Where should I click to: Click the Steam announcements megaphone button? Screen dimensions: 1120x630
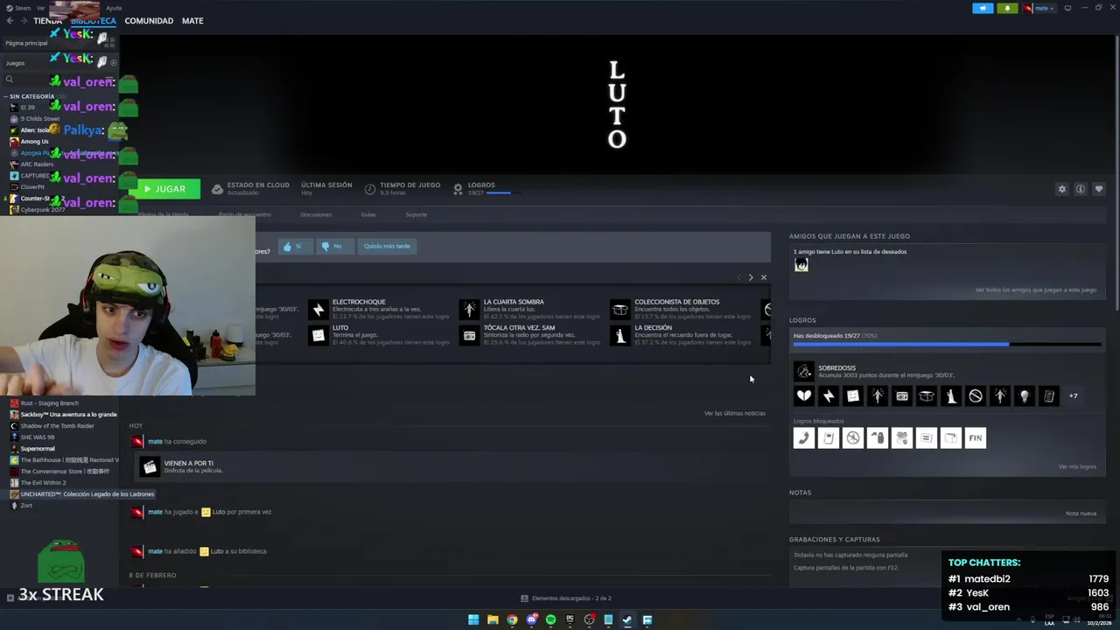tap(983, 8)
